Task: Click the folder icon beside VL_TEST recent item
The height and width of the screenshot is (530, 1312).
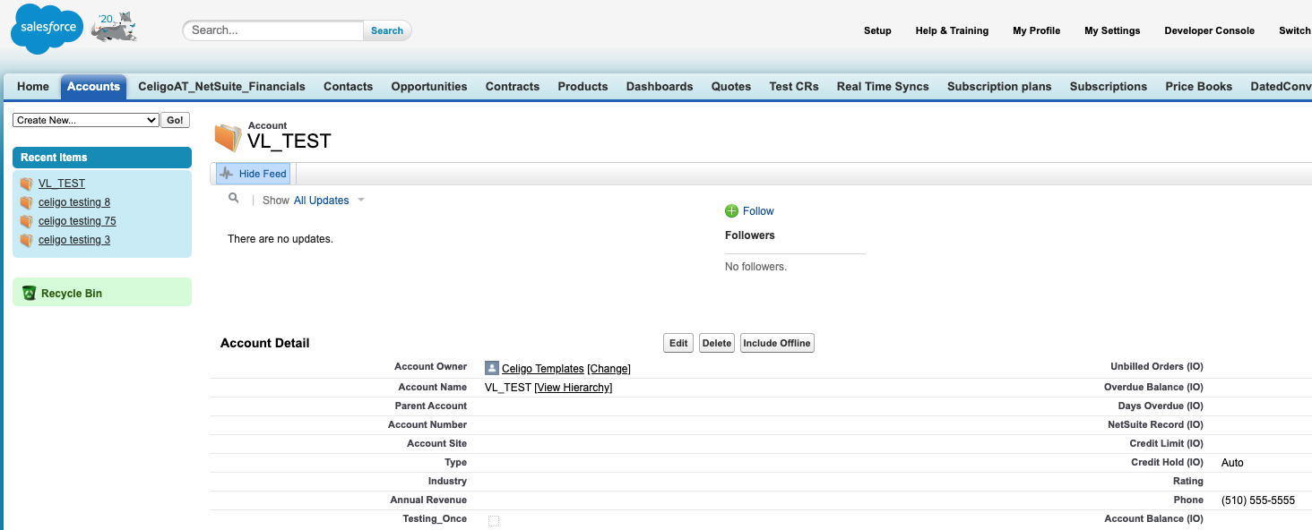Action: point(26,184)
